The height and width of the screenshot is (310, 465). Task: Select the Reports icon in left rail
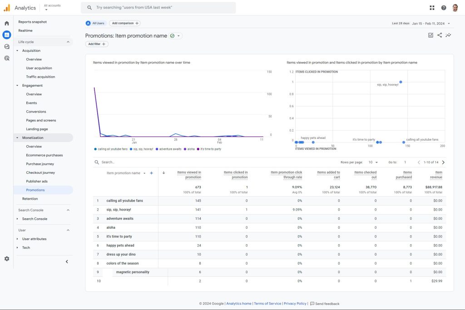pyautogui.click(x=6, y=34)
